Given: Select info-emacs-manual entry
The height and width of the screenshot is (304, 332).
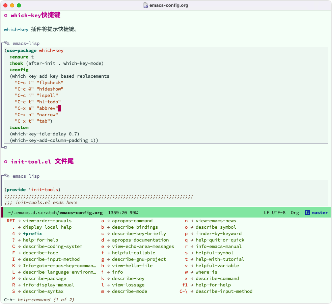Looking at the screenshot, I should (x=219, y=246).
